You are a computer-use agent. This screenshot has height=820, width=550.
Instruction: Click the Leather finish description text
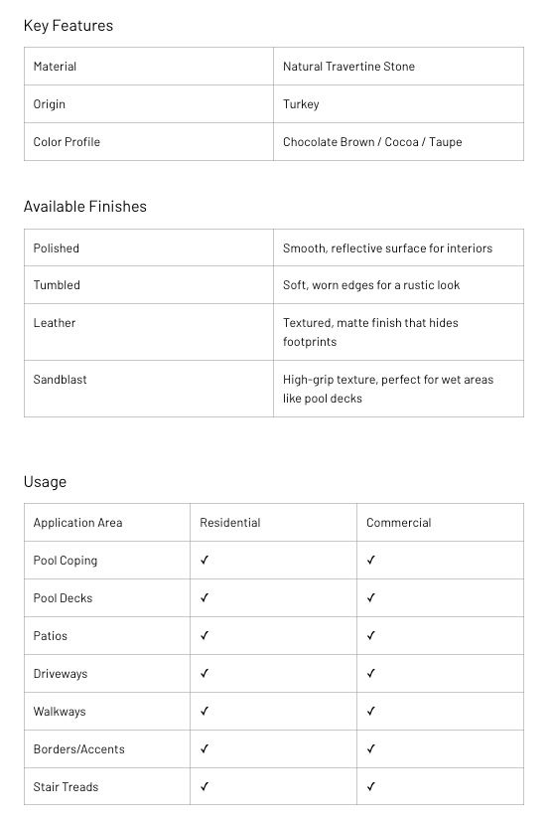pyautogui.click(x=370, y=332)
